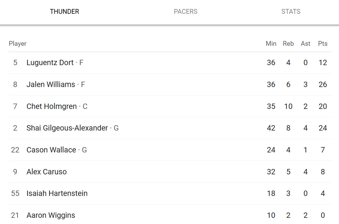Open Jalen Williams player link
Image resolution: width=339 pixels, height=224 pixels.
[51, 84]
